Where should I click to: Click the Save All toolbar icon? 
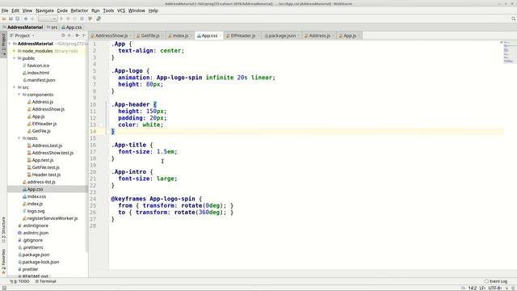point(11,19)
